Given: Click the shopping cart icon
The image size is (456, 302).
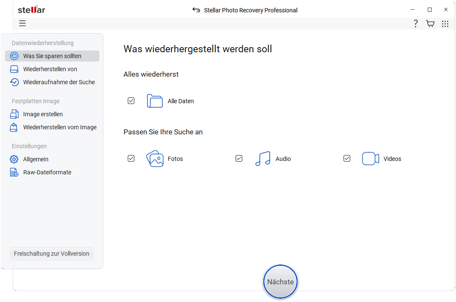Looking at the screenshot, I should tap(430, 24).
